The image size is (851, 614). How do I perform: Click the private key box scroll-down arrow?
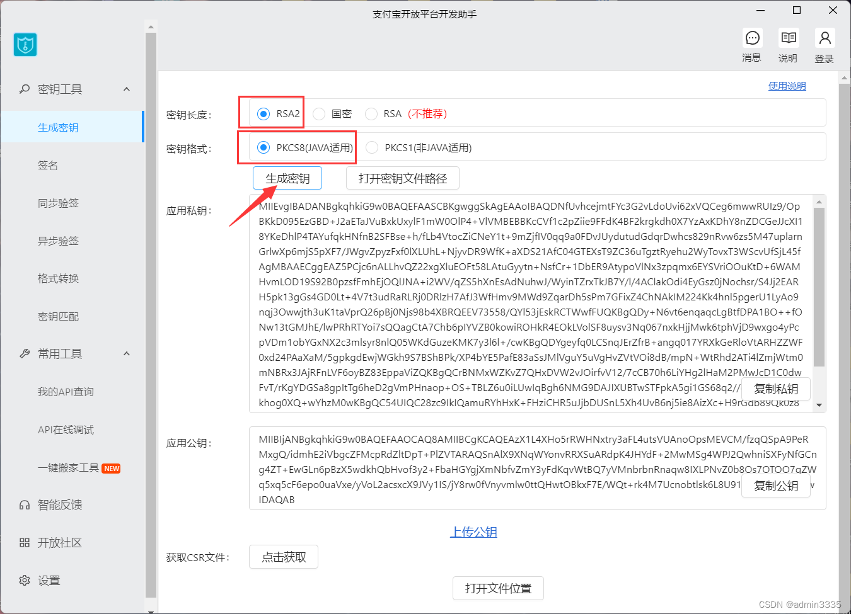(819, 405)
